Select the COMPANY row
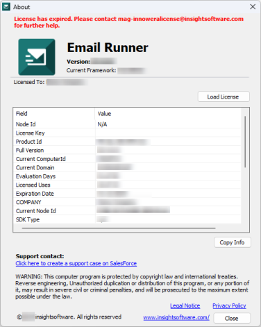Viewport: 261px width, 327px height. (127, 202)
